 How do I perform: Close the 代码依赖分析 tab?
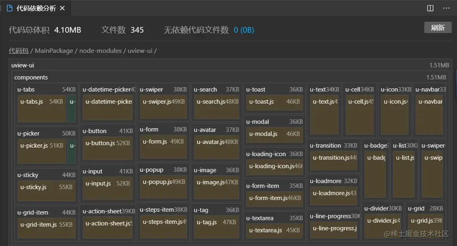[x=62, y=8]
